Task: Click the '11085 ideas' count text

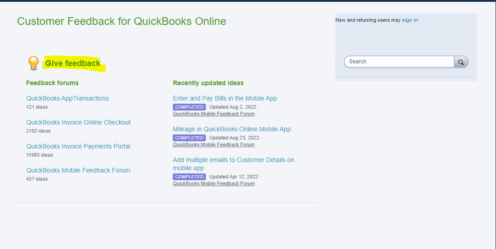Action: (x=39, y=155)
